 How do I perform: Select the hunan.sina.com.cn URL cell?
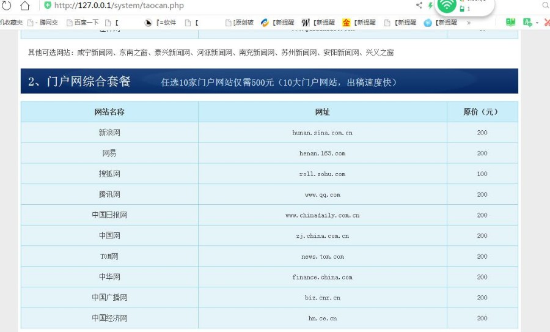pos(322,133)
